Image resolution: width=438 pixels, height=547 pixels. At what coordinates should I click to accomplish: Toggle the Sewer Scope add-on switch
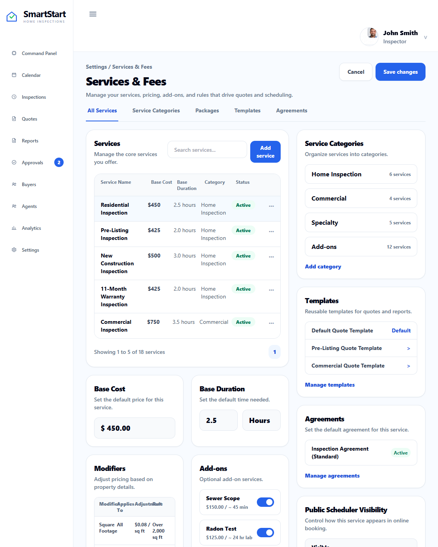pos(265,502)
